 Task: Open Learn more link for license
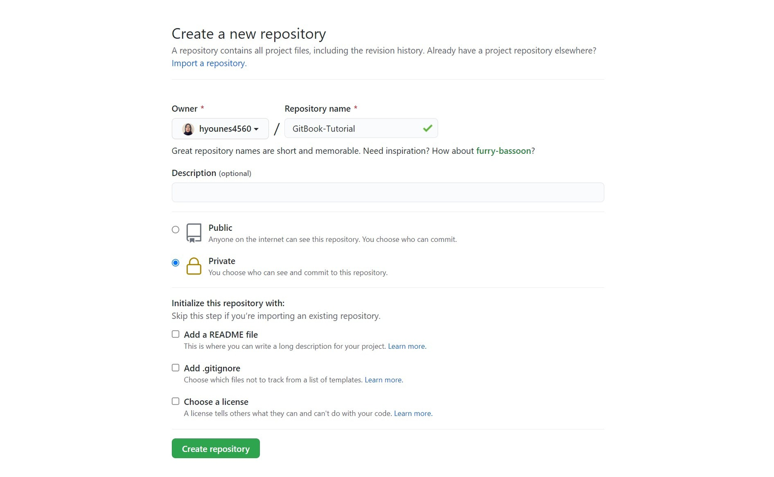(412, 414)
